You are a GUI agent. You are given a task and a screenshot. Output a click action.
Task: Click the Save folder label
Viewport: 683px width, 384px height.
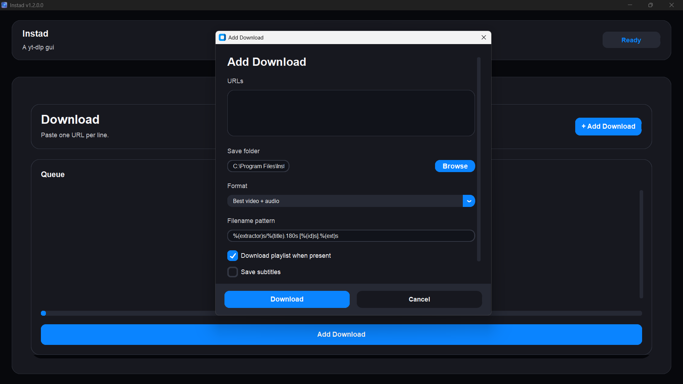(244, 151)
